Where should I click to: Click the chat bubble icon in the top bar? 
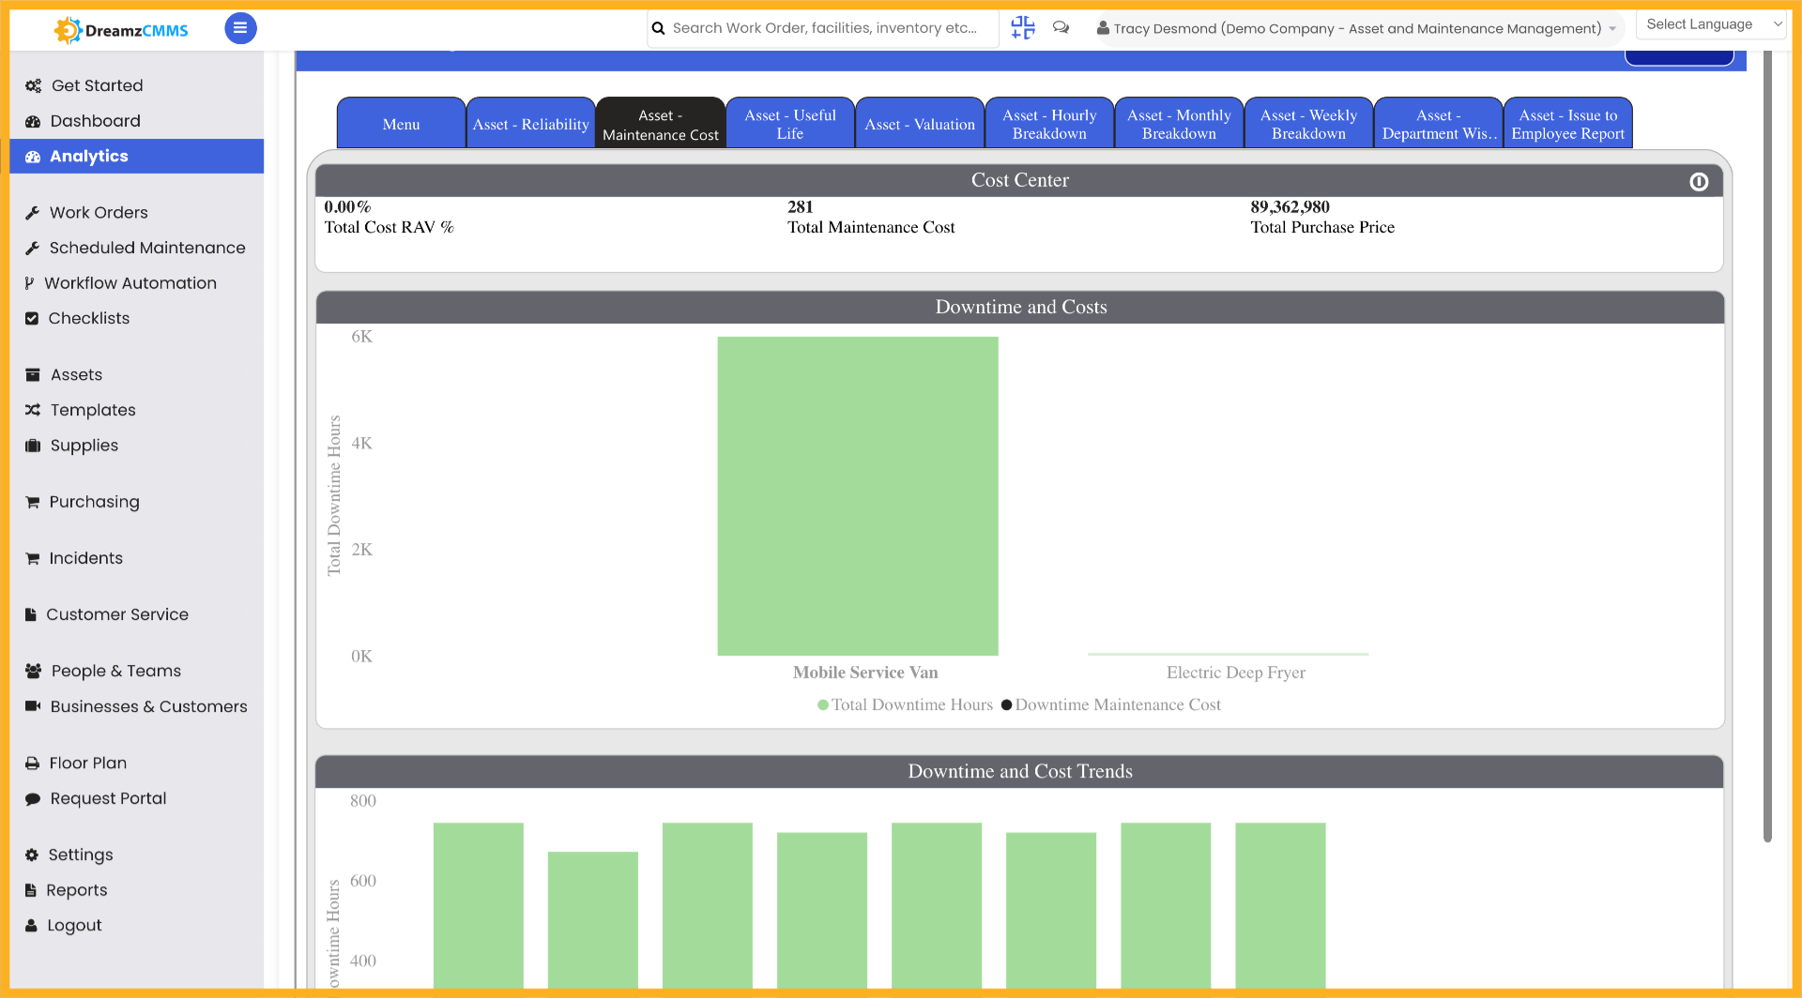click(x=1061, y=28)
